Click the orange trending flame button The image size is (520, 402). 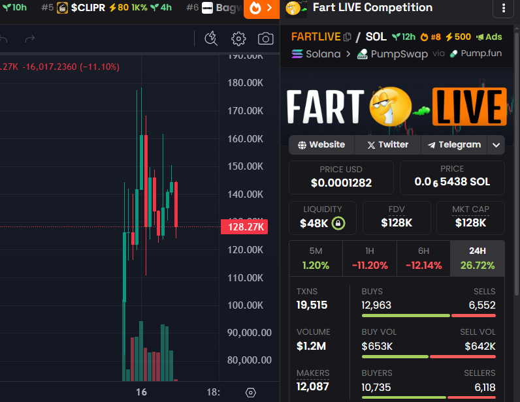click(x=262, y=8)
